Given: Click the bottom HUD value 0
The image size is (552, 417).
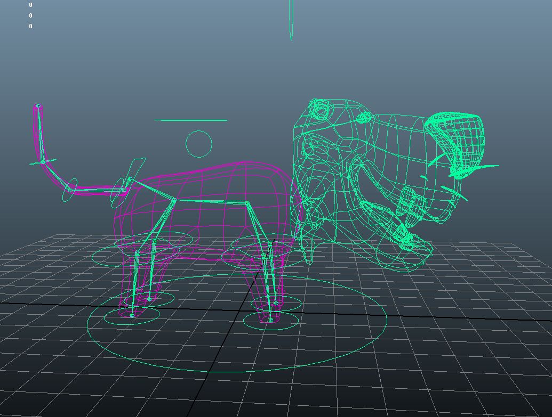Looking at the screenshot, I should [30, 26].
